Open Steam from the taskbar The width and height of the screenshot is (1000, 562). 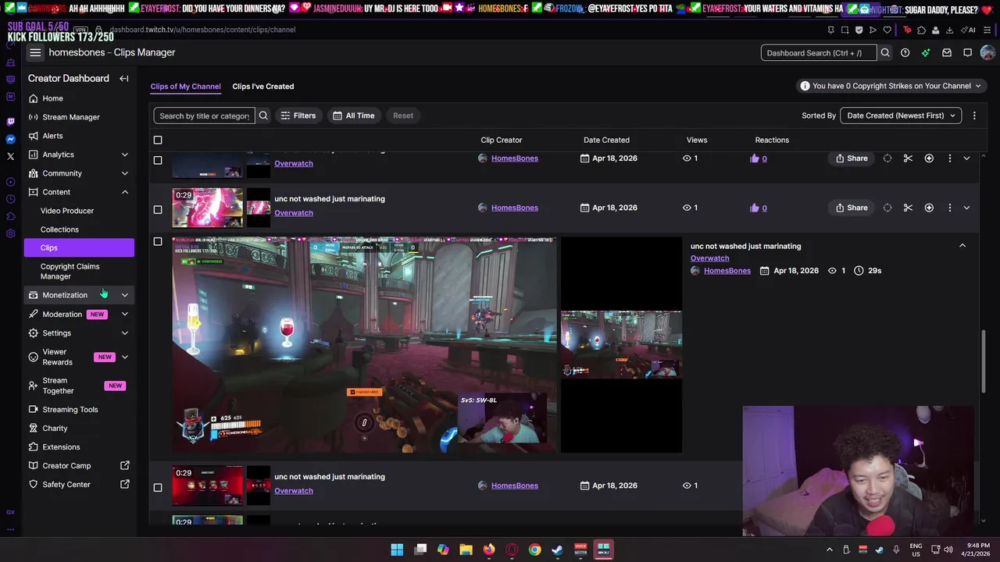(557, 550)
